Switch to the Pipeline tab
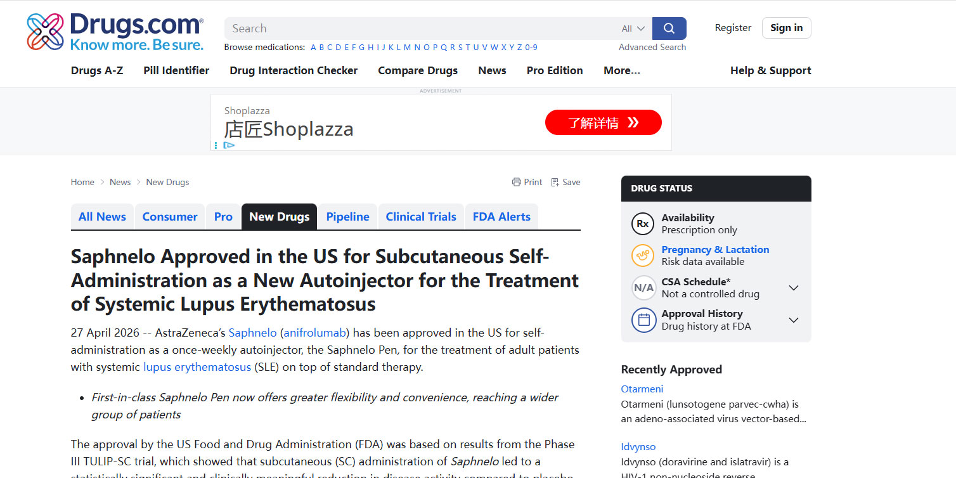 (347, 217)
